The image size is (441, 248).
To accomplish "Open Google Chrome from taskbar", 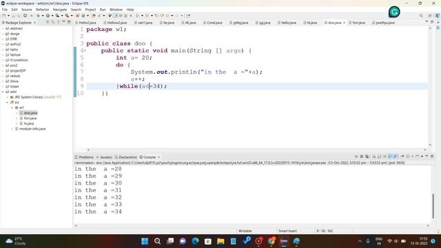I will [271, 241].
